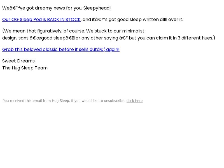This screenshot has width=224, height=168.
Task: Click the phrase '3 different hues'
Action: (195, 38)
